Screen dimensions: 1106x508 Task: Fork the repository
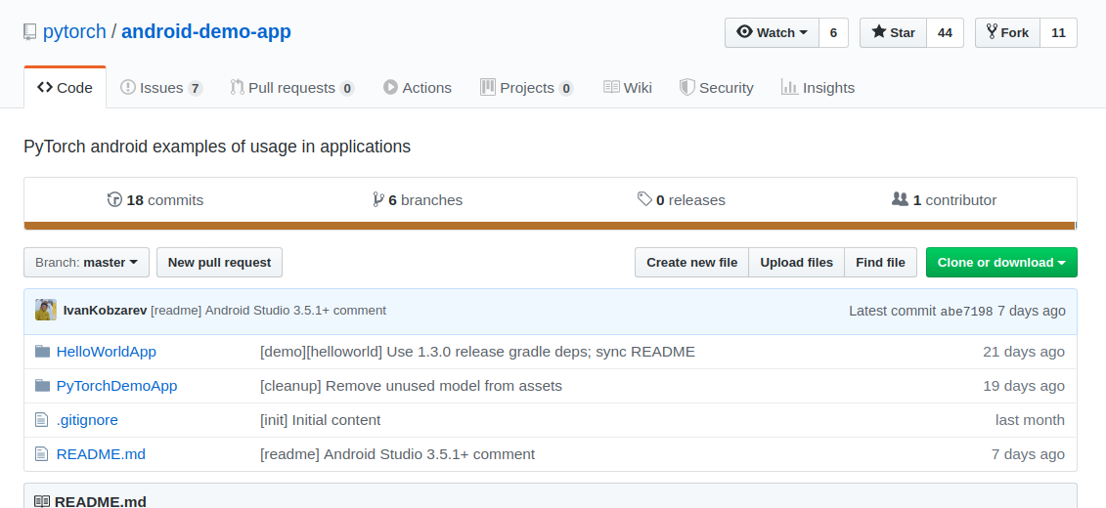point(1007,33)
